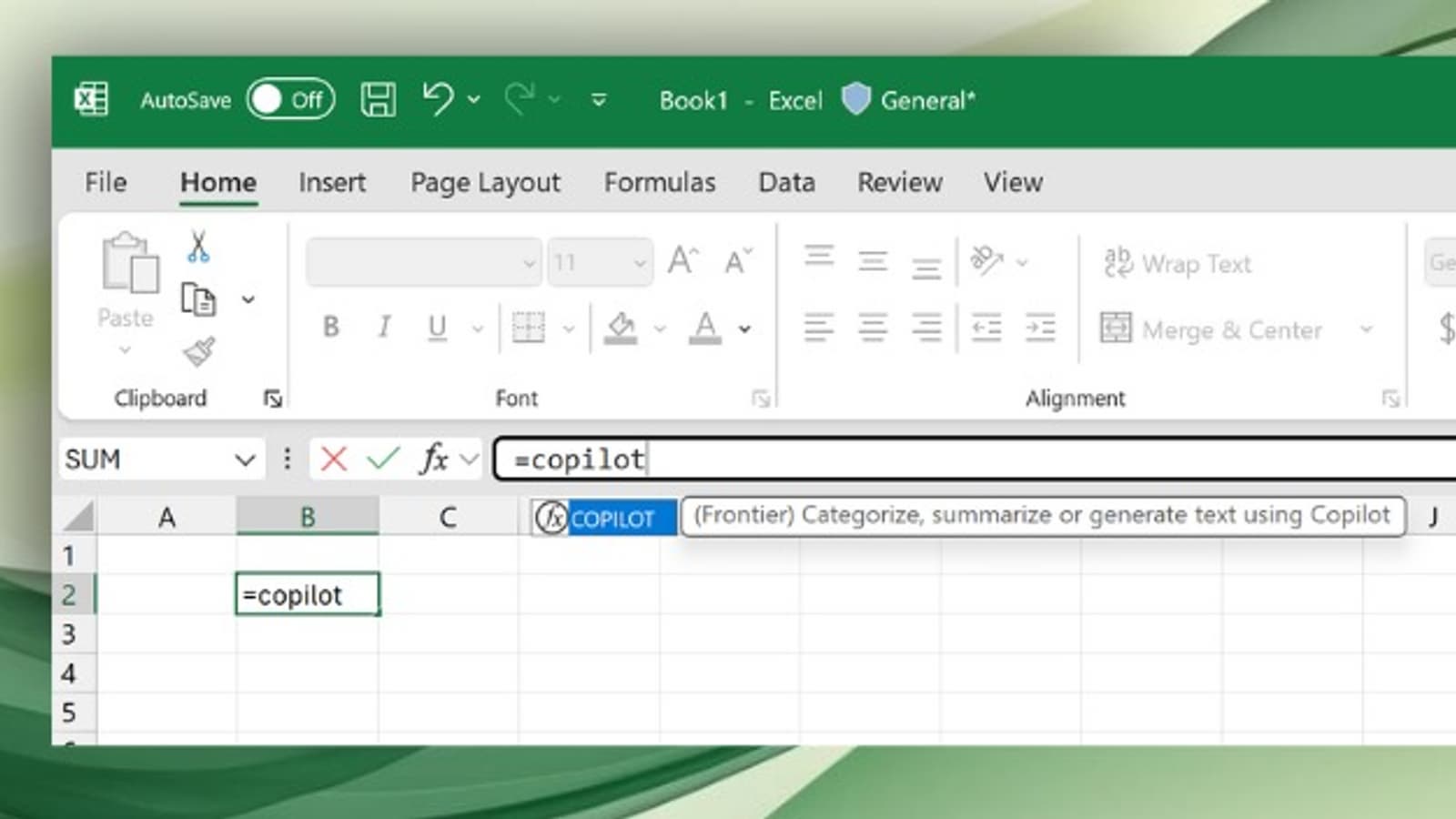Toggle Bold formatting

pyautogui.click(x=331, y=327)
